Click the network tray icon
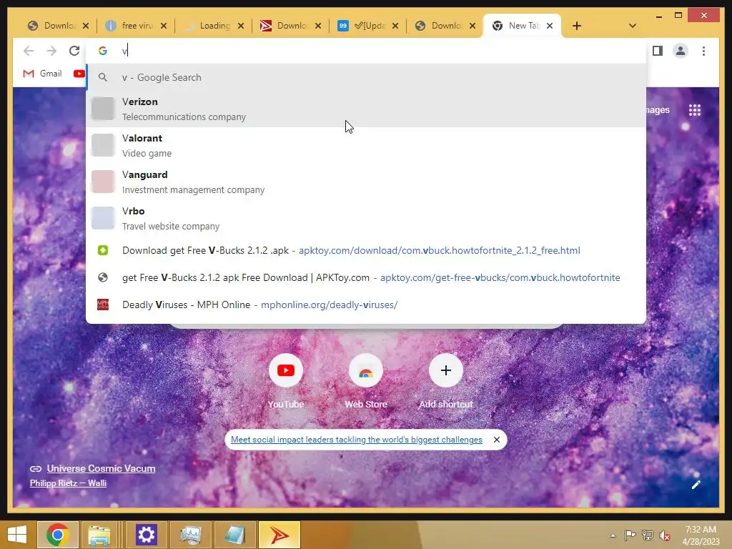Screen dimensions: 732x549 (648, 535)
